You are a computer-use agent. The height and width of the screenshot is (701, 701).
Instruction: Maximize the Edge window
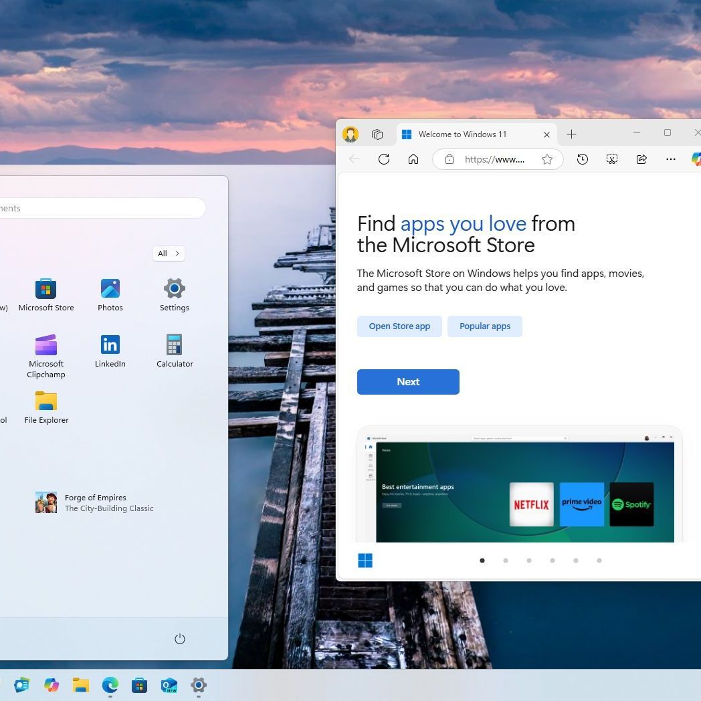[668, 133]
